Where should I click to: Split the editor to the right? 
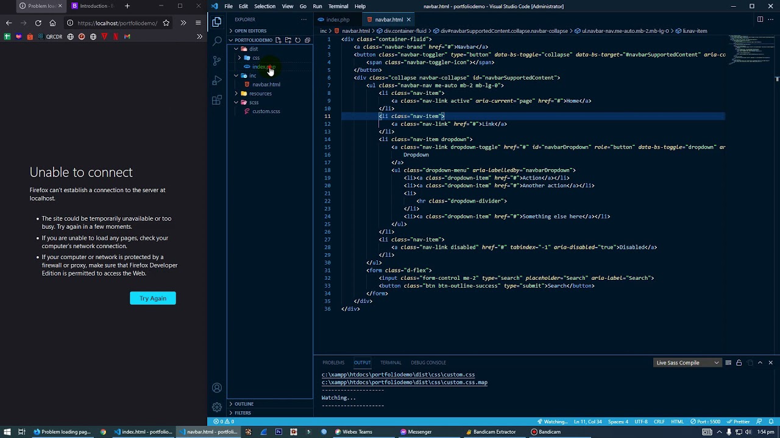pos(760,19)
